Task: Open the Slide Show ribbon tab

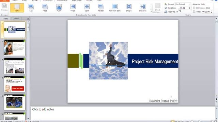Action: tap(77, 1)
